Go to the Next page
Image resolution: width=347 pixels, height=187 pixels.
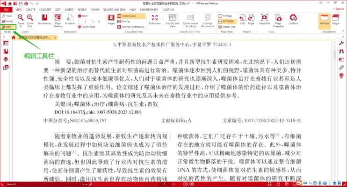click(83, 16)
